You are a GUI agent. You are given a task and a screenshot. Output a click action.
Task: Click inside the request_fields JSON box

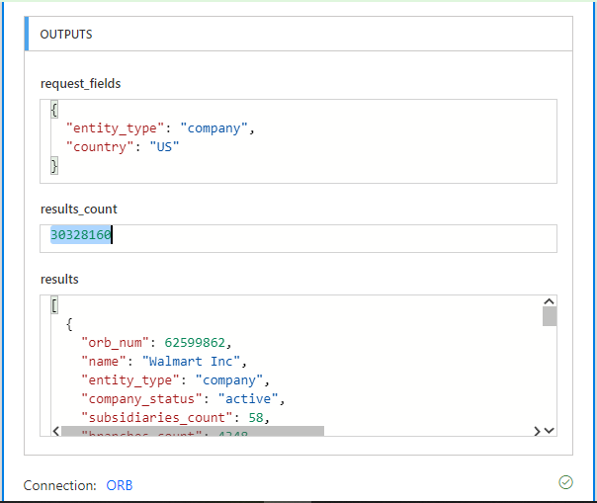(298, 140)
